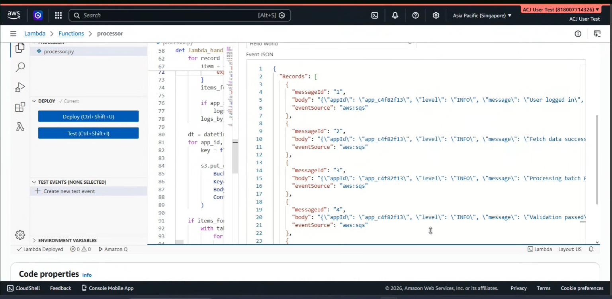Click the Lambda language mode in status bar

(540, 249)
